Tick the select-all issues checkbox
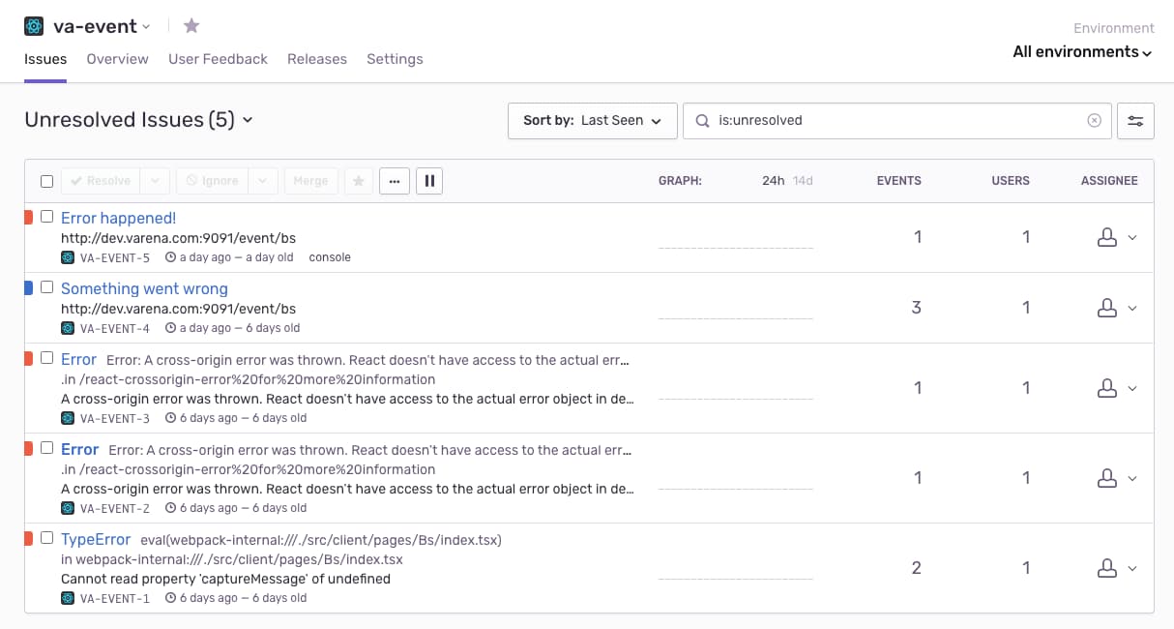 pos(46,181)
